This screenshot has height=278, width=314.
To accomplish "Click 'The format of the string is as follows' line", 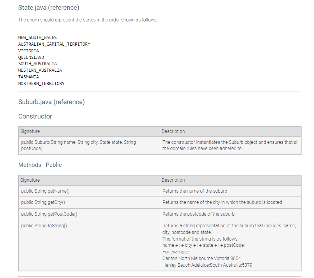I will [x=201, y=239].
